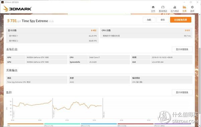This screenshot has height=127, width=201.
Task: Toggle the blue GPU temperature legend
Action: tap(99, 125)
